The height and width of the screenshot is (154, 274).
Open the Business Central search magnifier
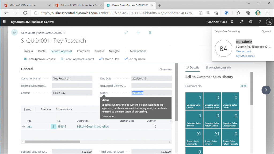pos(241,22)
